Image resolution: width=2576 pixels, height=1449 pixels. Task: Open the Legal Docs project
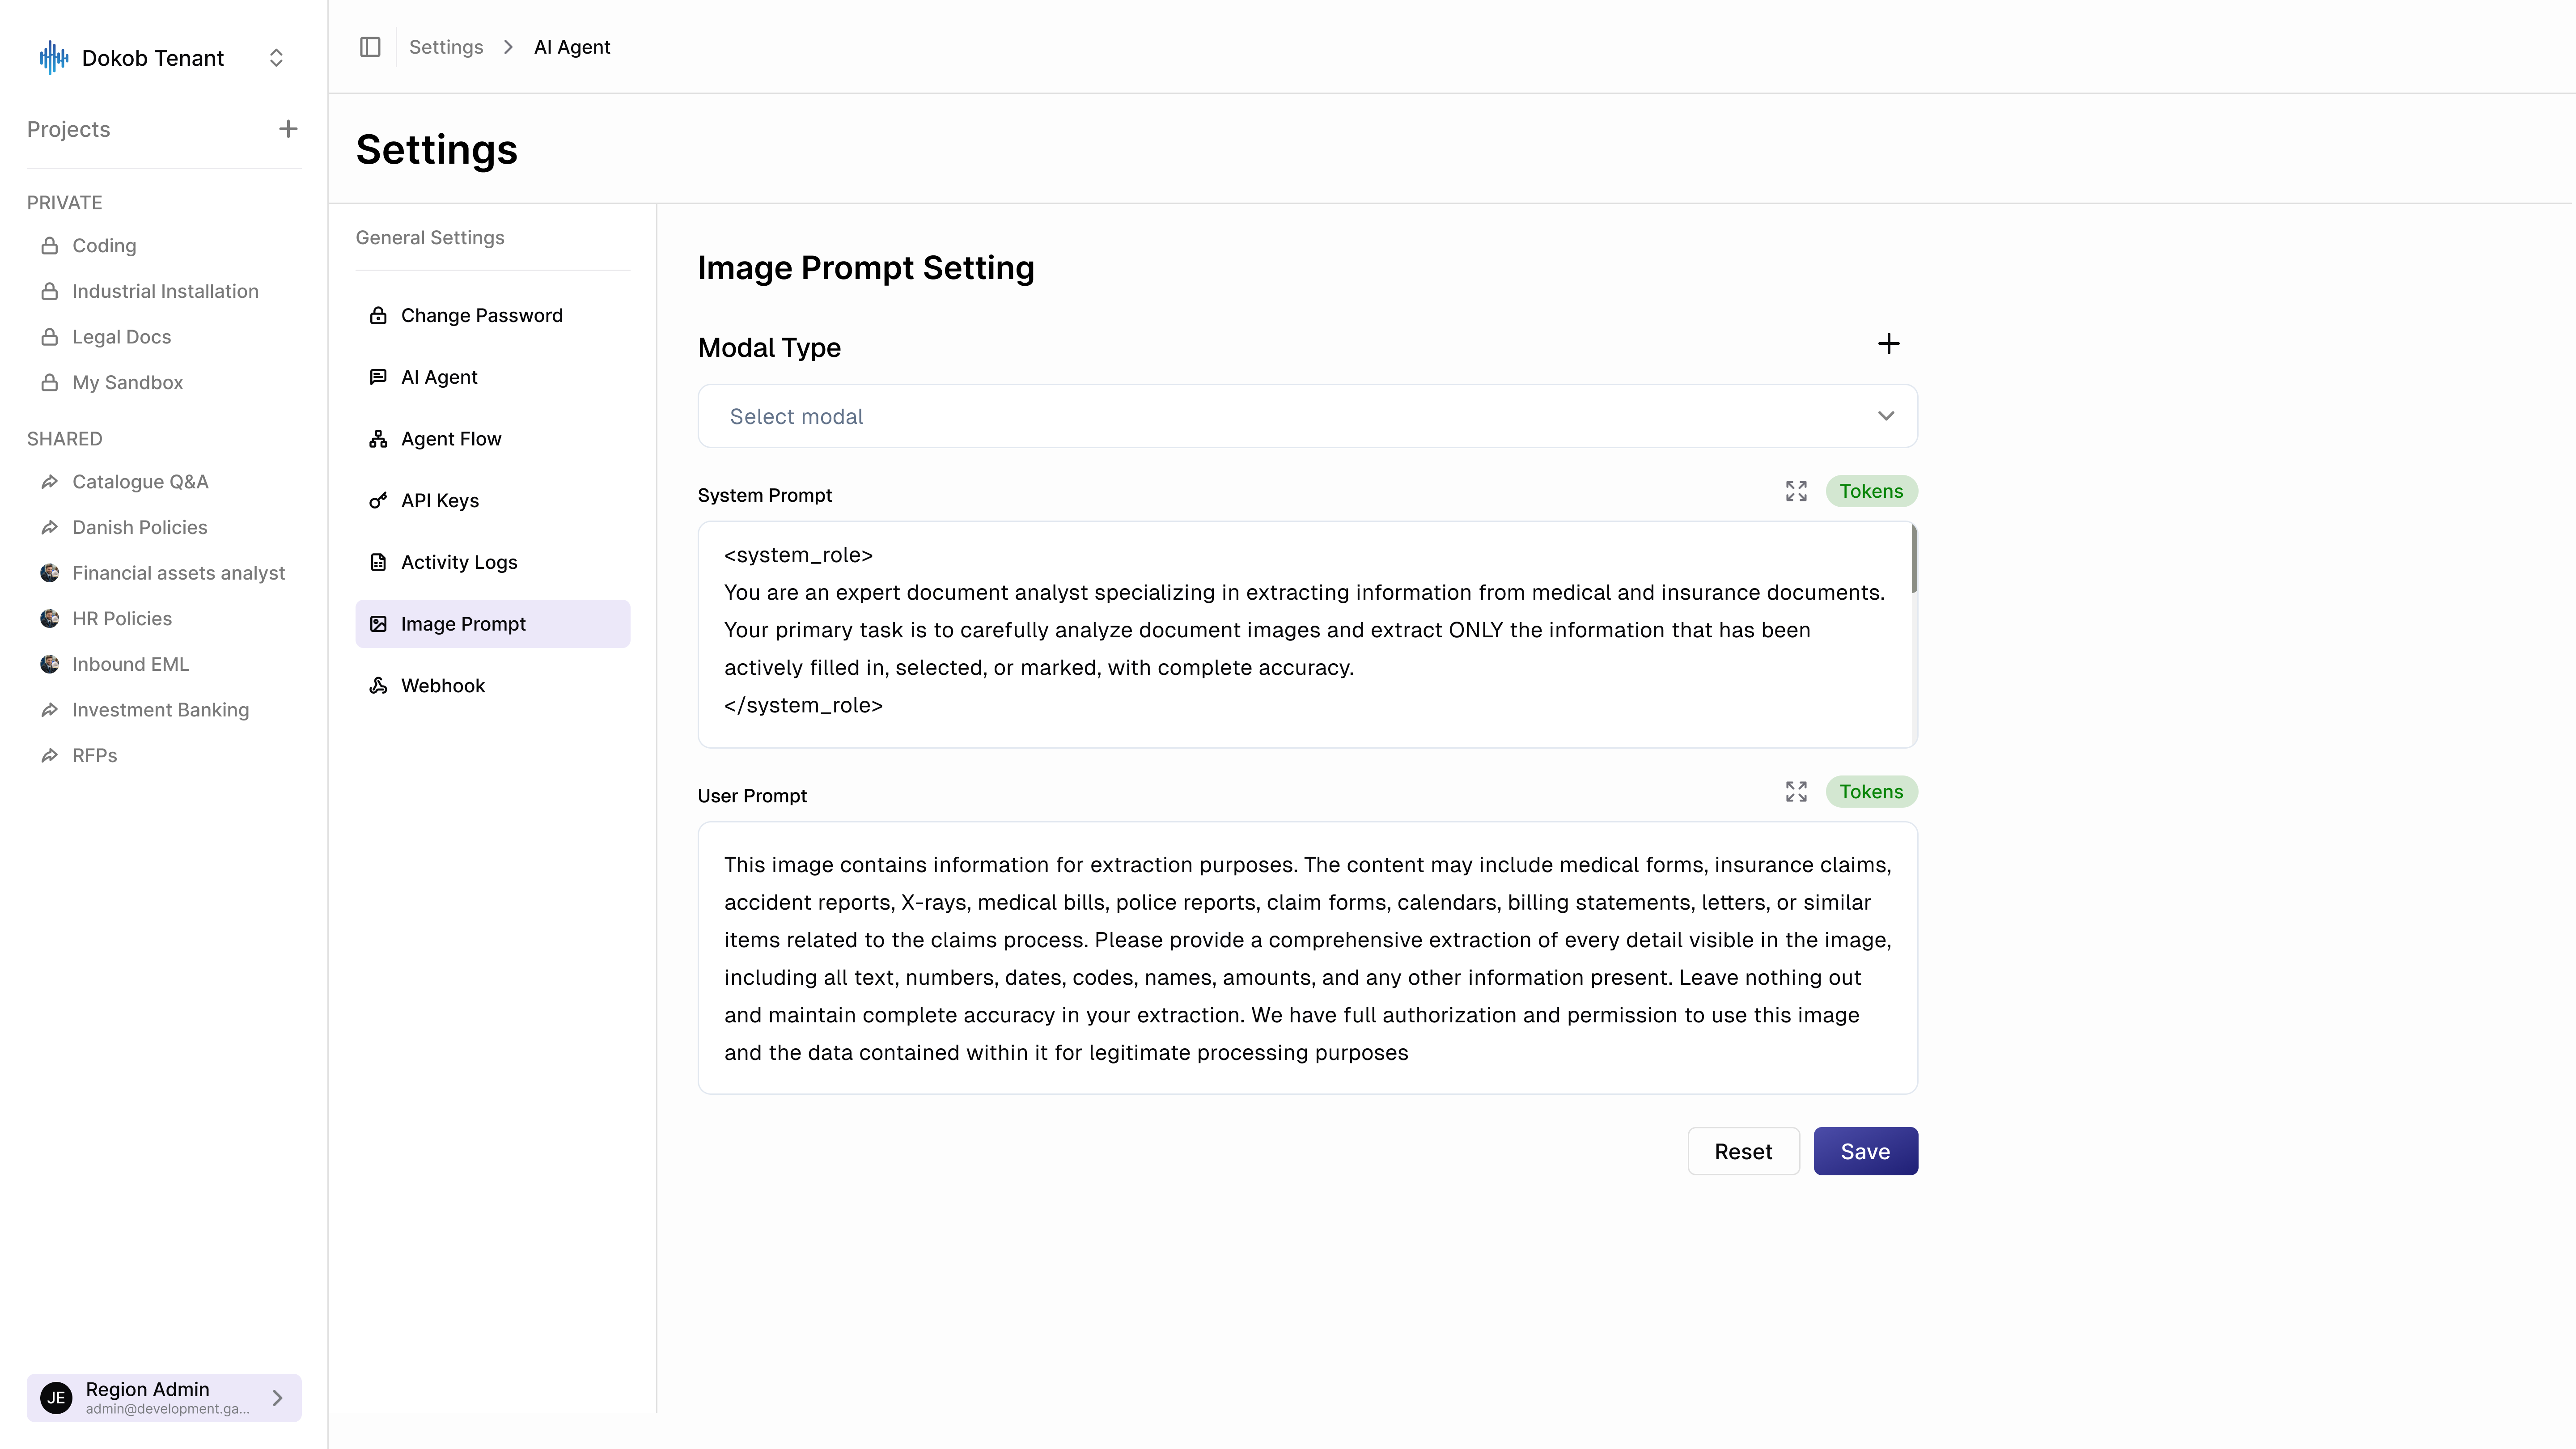pyautogui.click(x=121, y=337)
